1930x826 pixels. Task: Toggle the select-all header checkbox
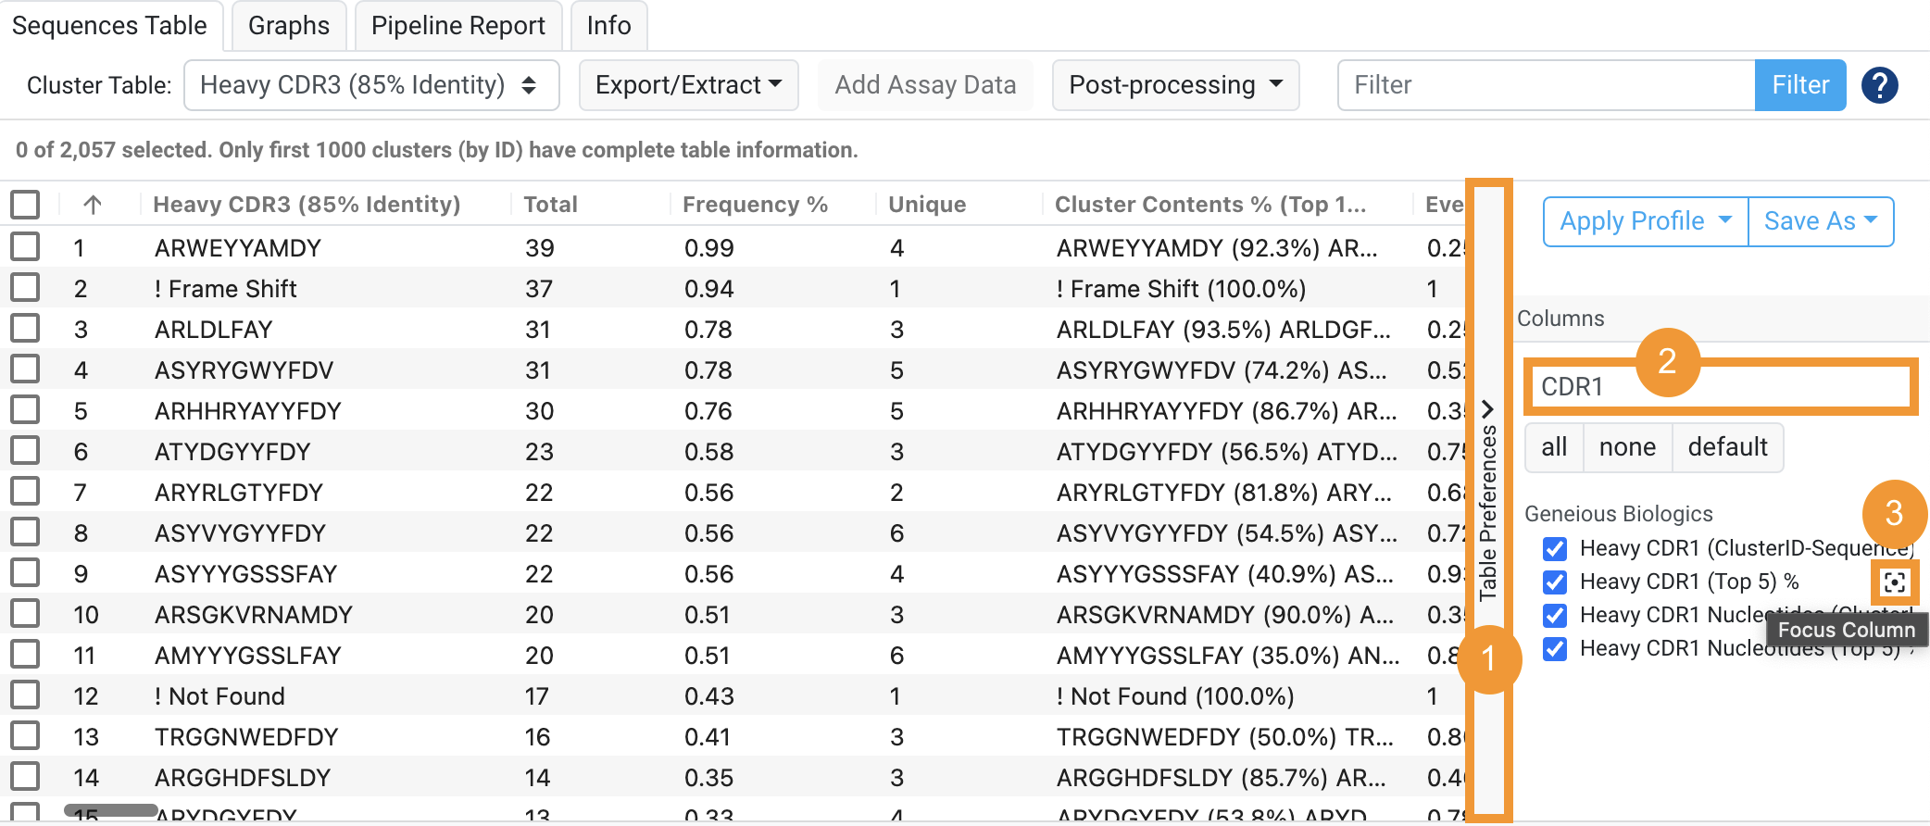tap(25, 205)
